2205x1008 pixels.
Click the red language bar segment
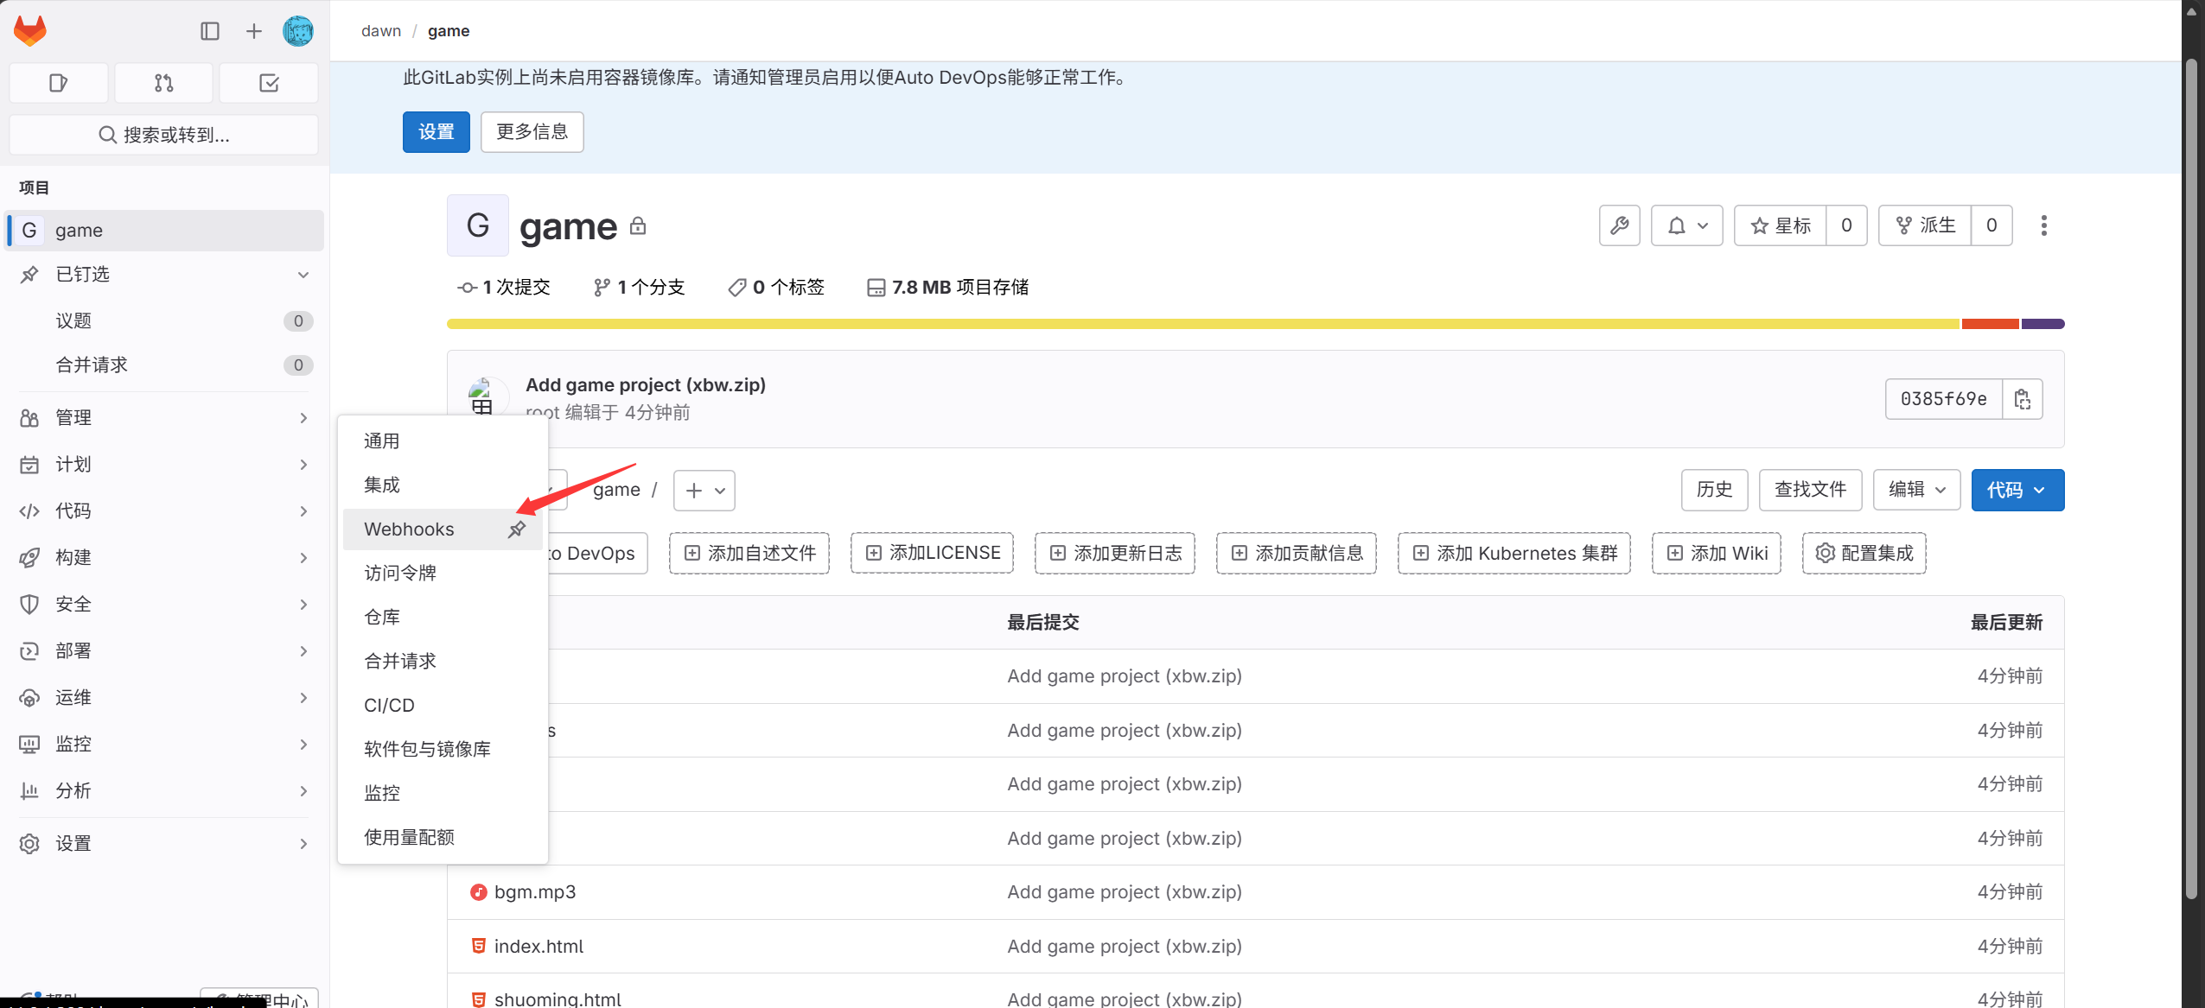(1990, 324)
